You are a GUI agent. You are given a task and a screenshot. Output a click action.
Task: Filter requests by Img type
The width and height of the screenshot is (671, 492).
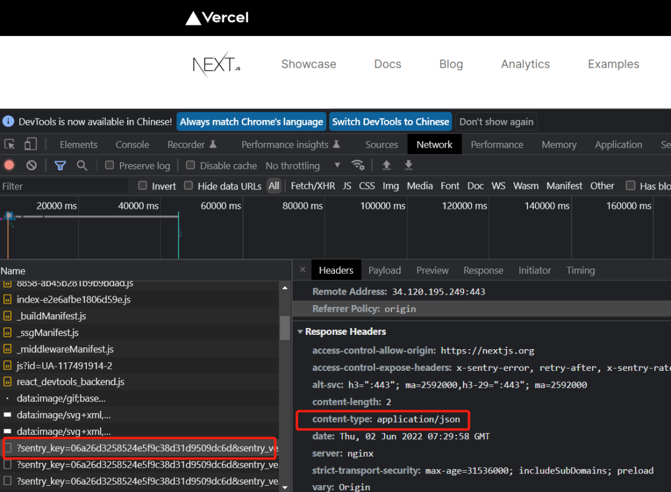391,186
